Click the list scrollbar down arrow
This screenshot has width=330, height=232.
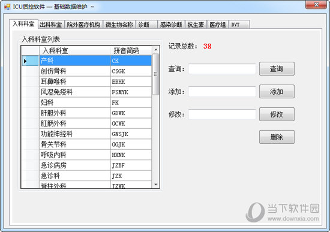click(156, 185)
